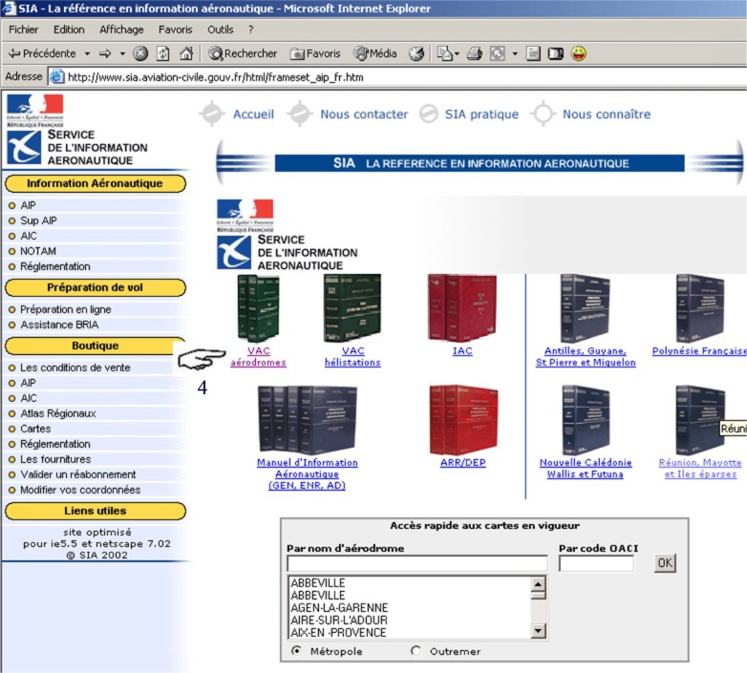Open the Outils menu
The height and width of the screenshot is (673, 747).
point(220,30)
